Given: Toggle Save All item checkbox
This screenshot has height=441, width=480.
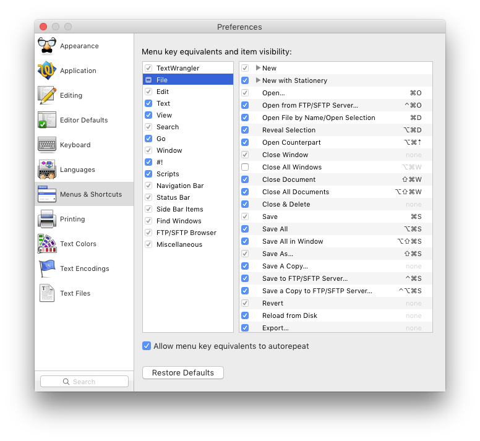Looking at the screenshot, I should click(245, 229).
